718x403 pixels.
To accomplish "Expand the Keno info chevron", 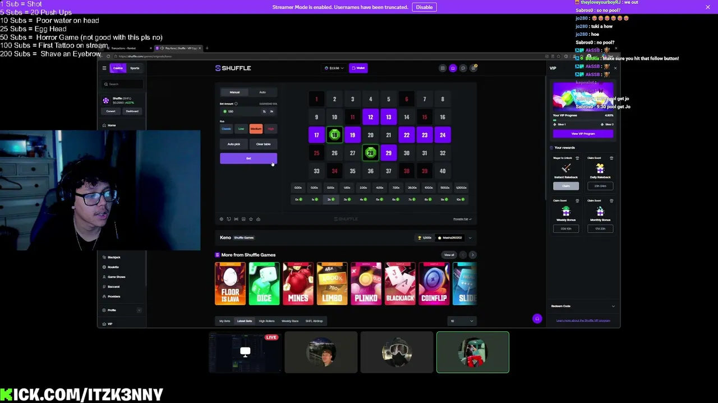I will click(x=470, y=238).
